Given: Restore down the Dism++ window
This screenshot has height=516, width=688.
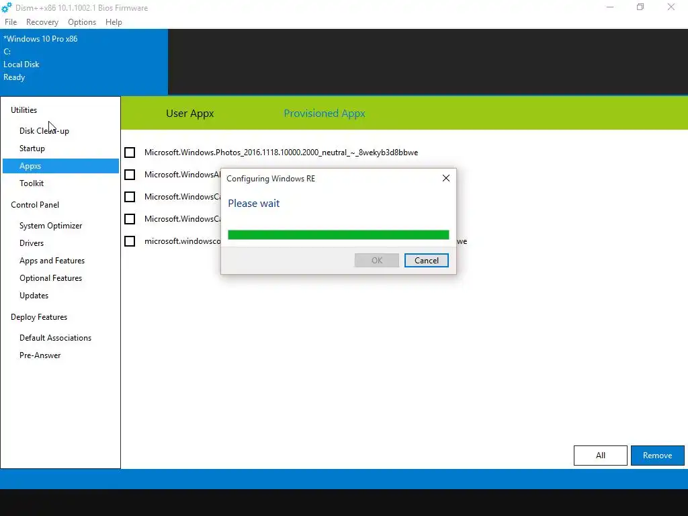Looking at the screenshot, I should tap(640, 7).
